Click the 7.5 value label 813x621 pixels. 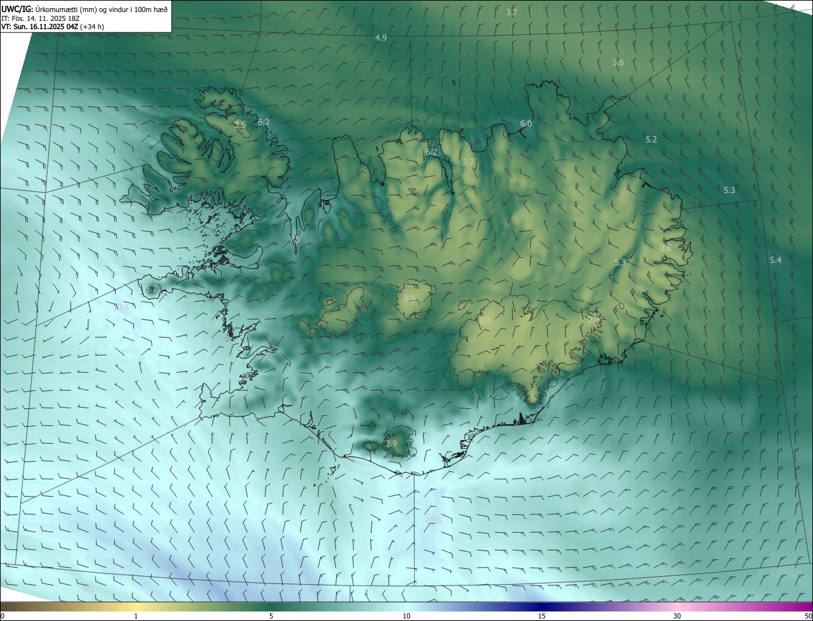tap(295, 240)
